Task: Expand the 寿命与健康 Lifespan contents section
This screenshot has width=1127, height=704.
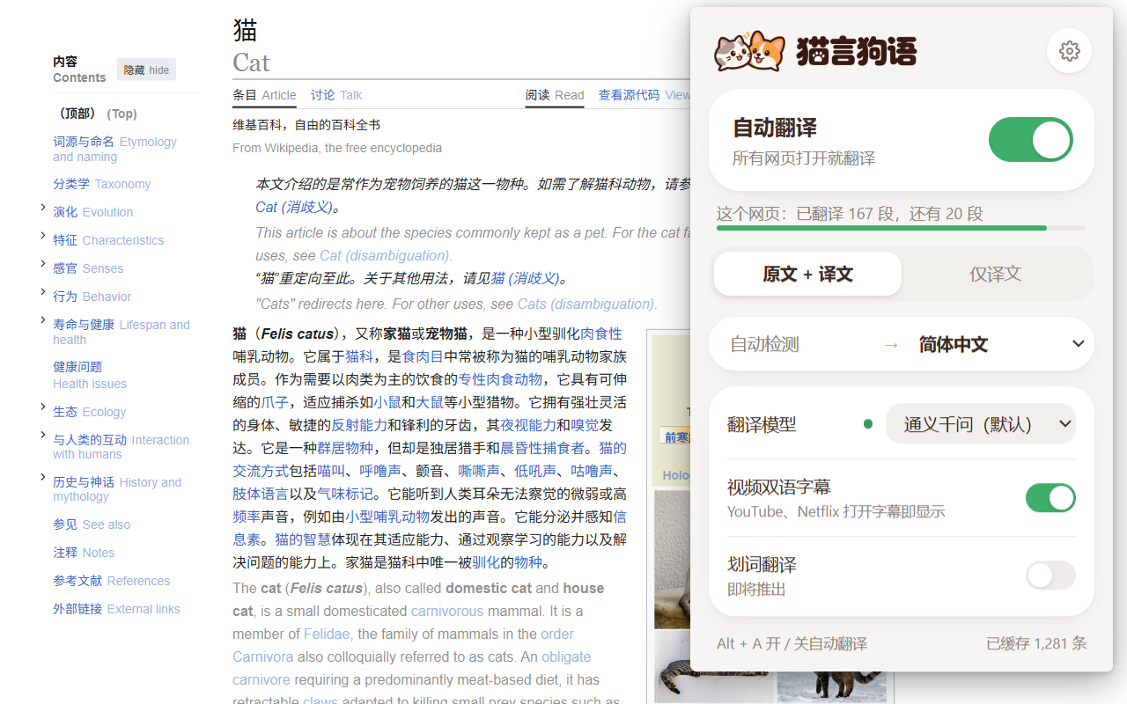Action: pos(43,320)
